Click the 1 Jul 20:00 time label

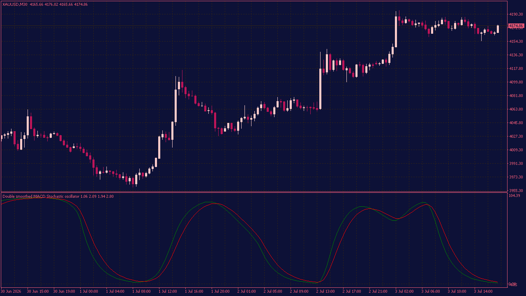220,291
